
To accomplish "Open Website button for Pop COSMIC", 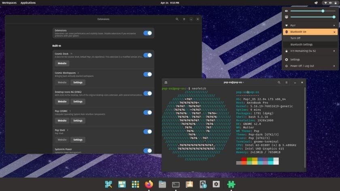I will (x=62, y=120).
